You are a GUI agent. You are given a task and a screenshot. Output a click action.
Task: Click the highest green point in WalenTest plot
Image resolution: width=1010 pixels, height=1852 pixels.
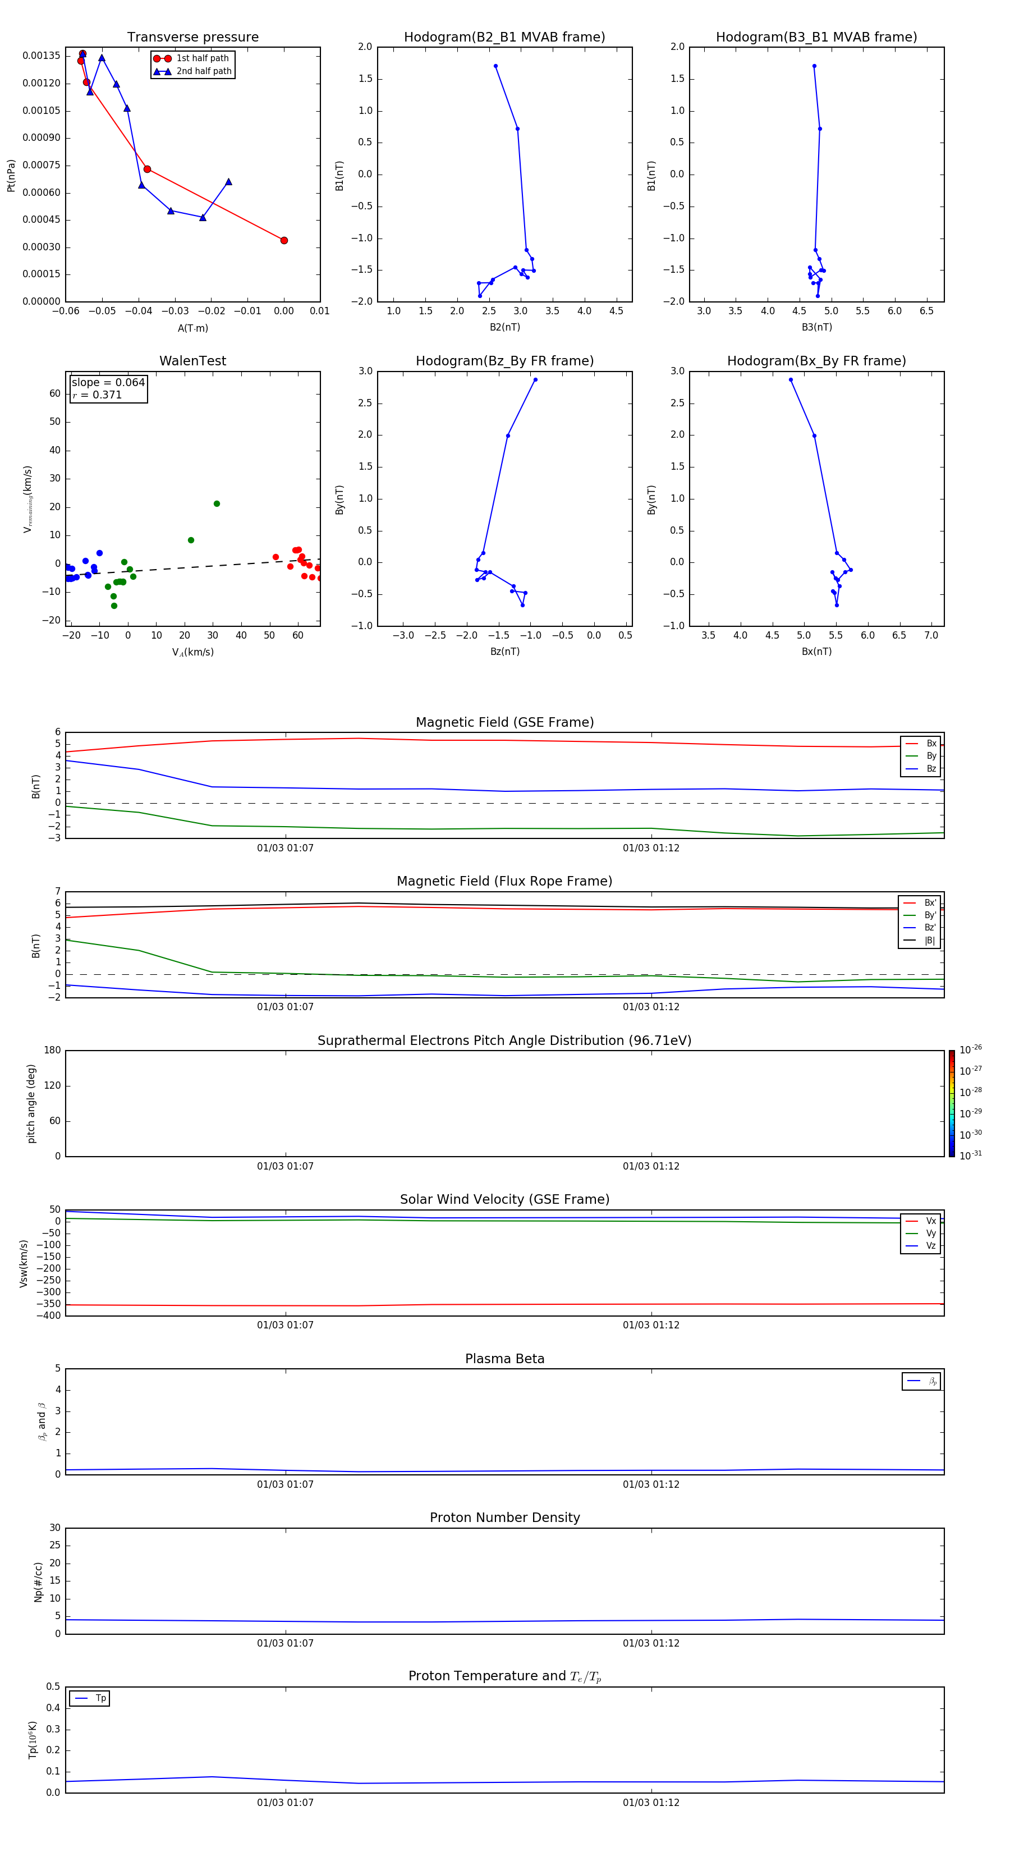(217, 503)
